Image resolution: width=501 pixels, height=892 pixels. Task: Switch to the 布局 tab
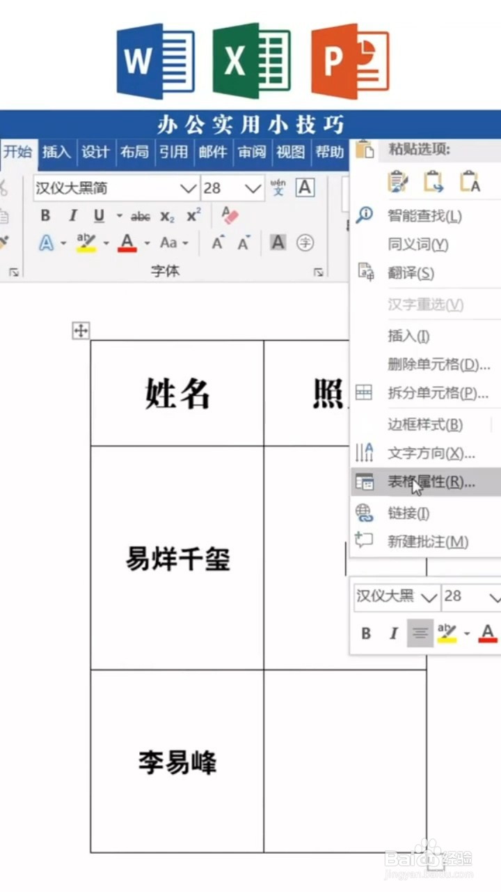[x=134, y=152]
